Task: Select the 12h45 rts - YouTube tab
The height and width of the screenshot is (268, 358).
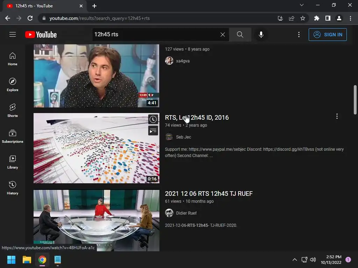Action: coord(44,6)
